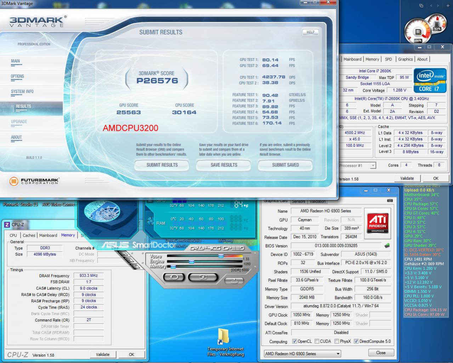The image size is (453, 363).
Task: Open the GPU-Z Sensors tab
Action: tap(298, 201)
